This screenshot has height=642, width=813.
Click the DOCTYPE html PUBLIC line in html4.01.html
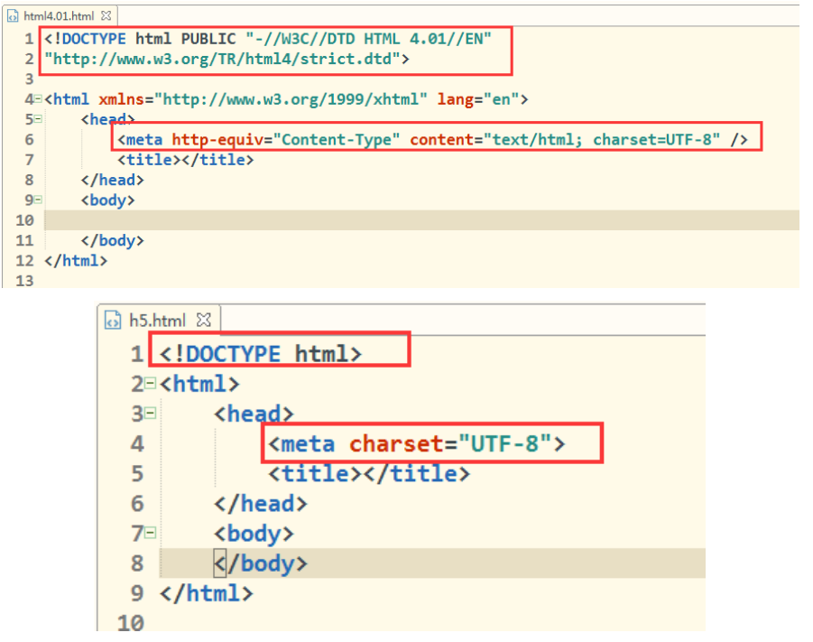coord(268,39)
